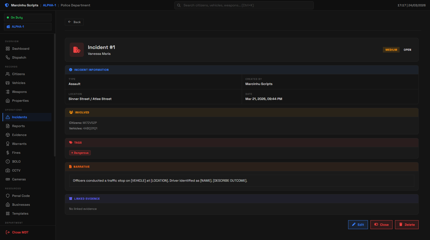
Task: Click the Properties house icon
Action: tap(8, 101)
